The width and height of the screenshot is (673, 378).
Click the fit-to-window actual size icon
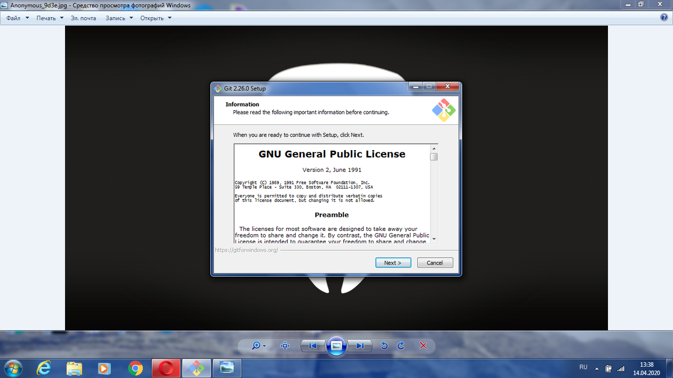pyautogui.click(x=285, y=346)
